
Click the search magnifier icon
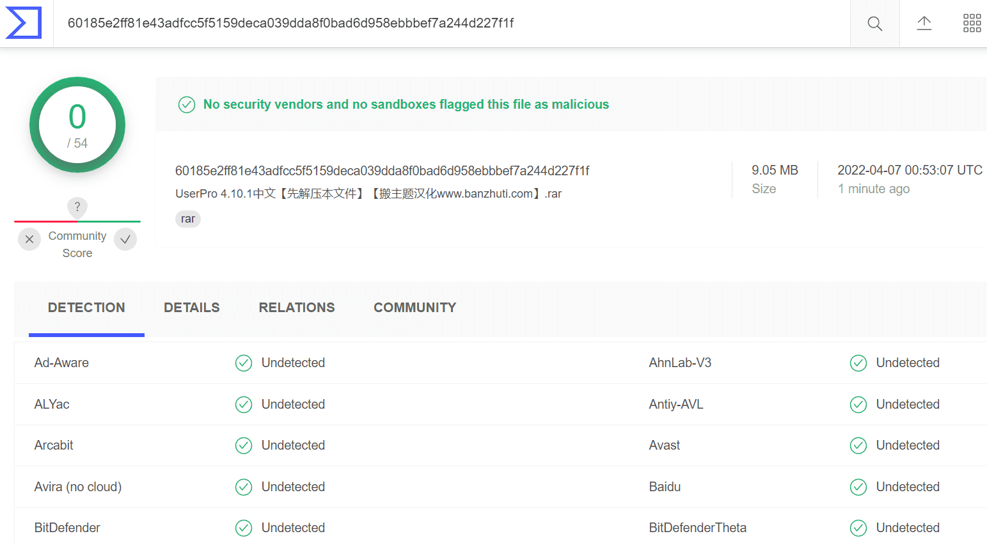click(x=874, y=24)
